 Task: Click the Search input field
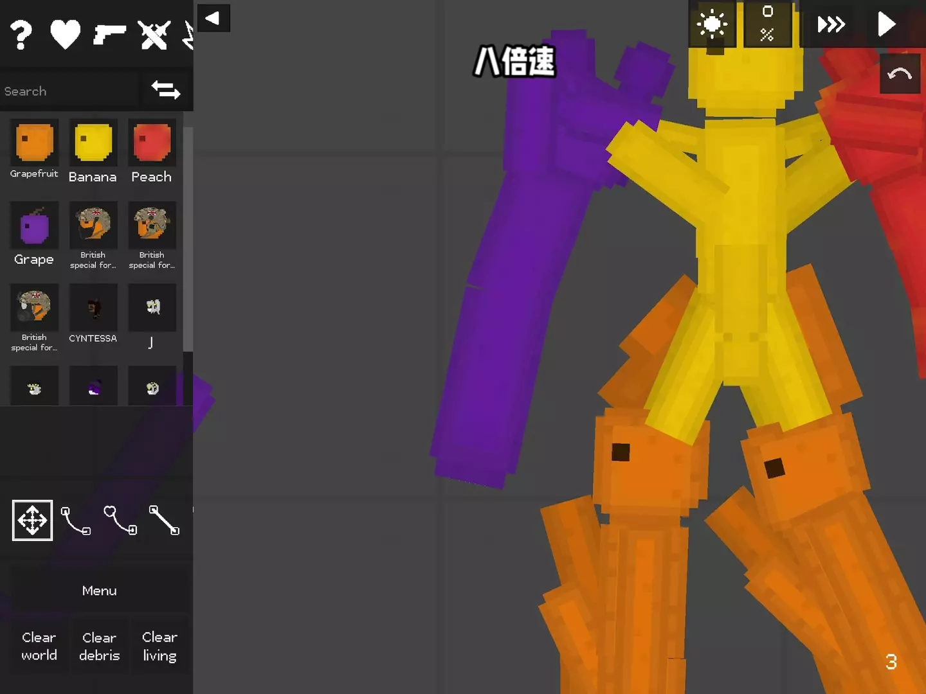(69, 91)
